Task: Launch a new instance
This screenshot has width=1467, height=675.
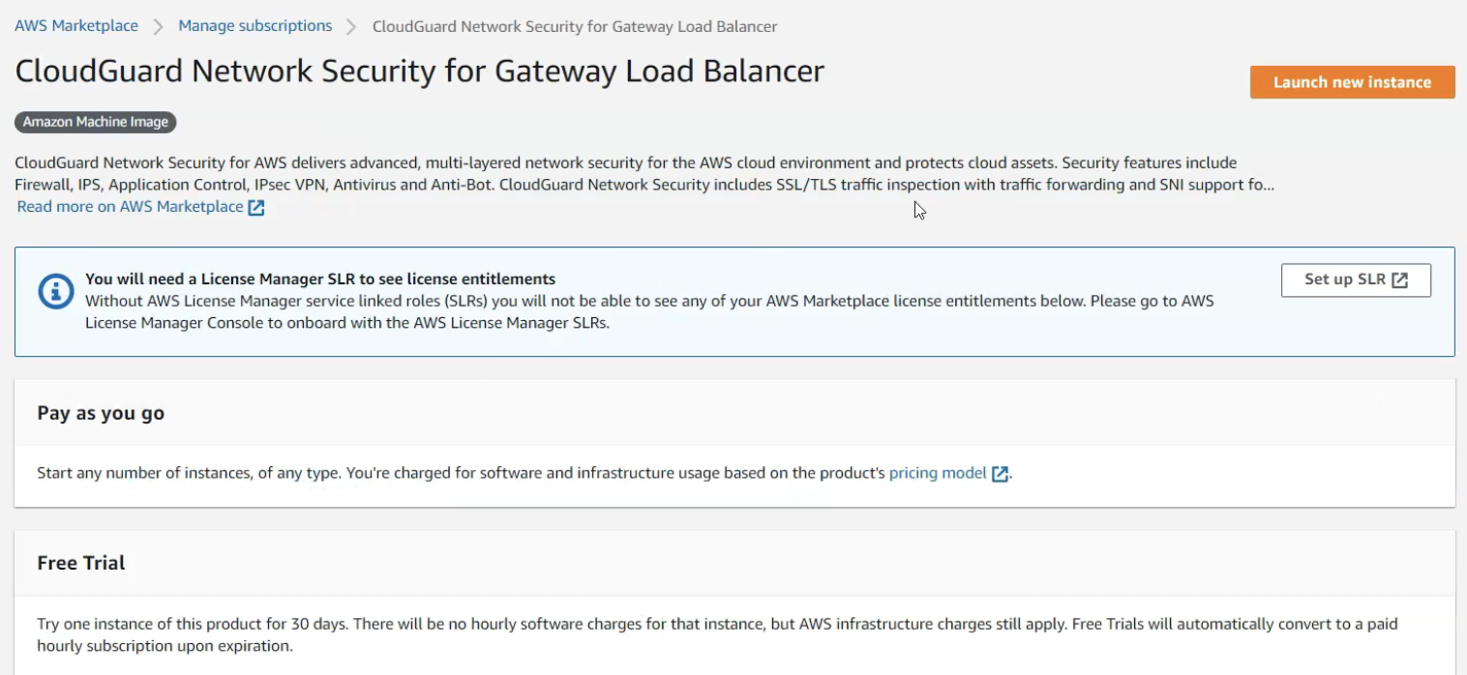Action: click(1352, 82)
